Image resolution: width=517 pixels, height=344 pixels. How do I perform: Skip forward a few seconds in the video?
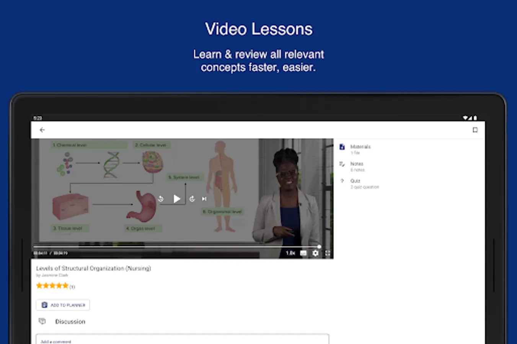192,199
